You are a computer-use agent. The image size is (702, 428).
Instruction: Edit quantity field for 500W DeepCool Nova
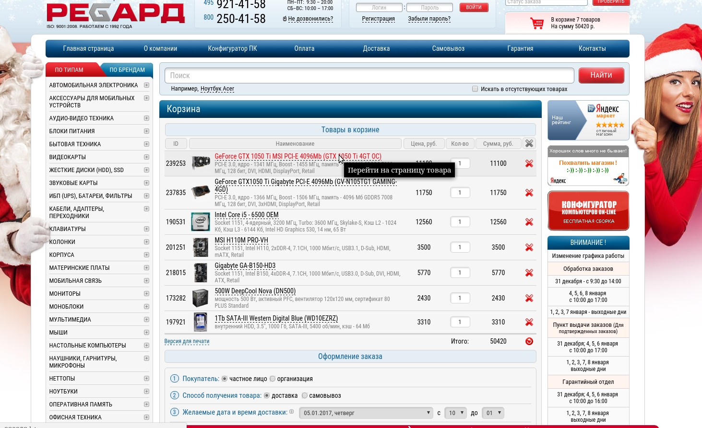pyautogui.click(x=460, y=298)
